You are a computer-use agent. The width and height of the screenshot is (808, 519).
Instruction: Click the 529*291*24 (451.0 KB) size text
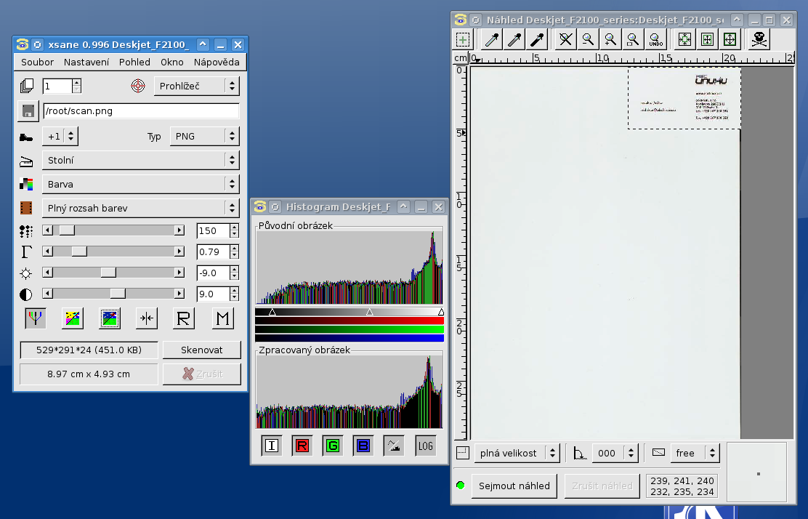click(x=89, y=350)
